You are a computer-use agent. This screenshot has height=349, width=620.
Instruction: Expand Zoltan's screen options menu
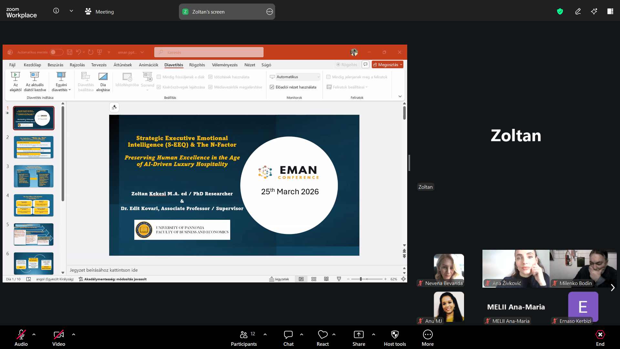[x=269, y=12]
